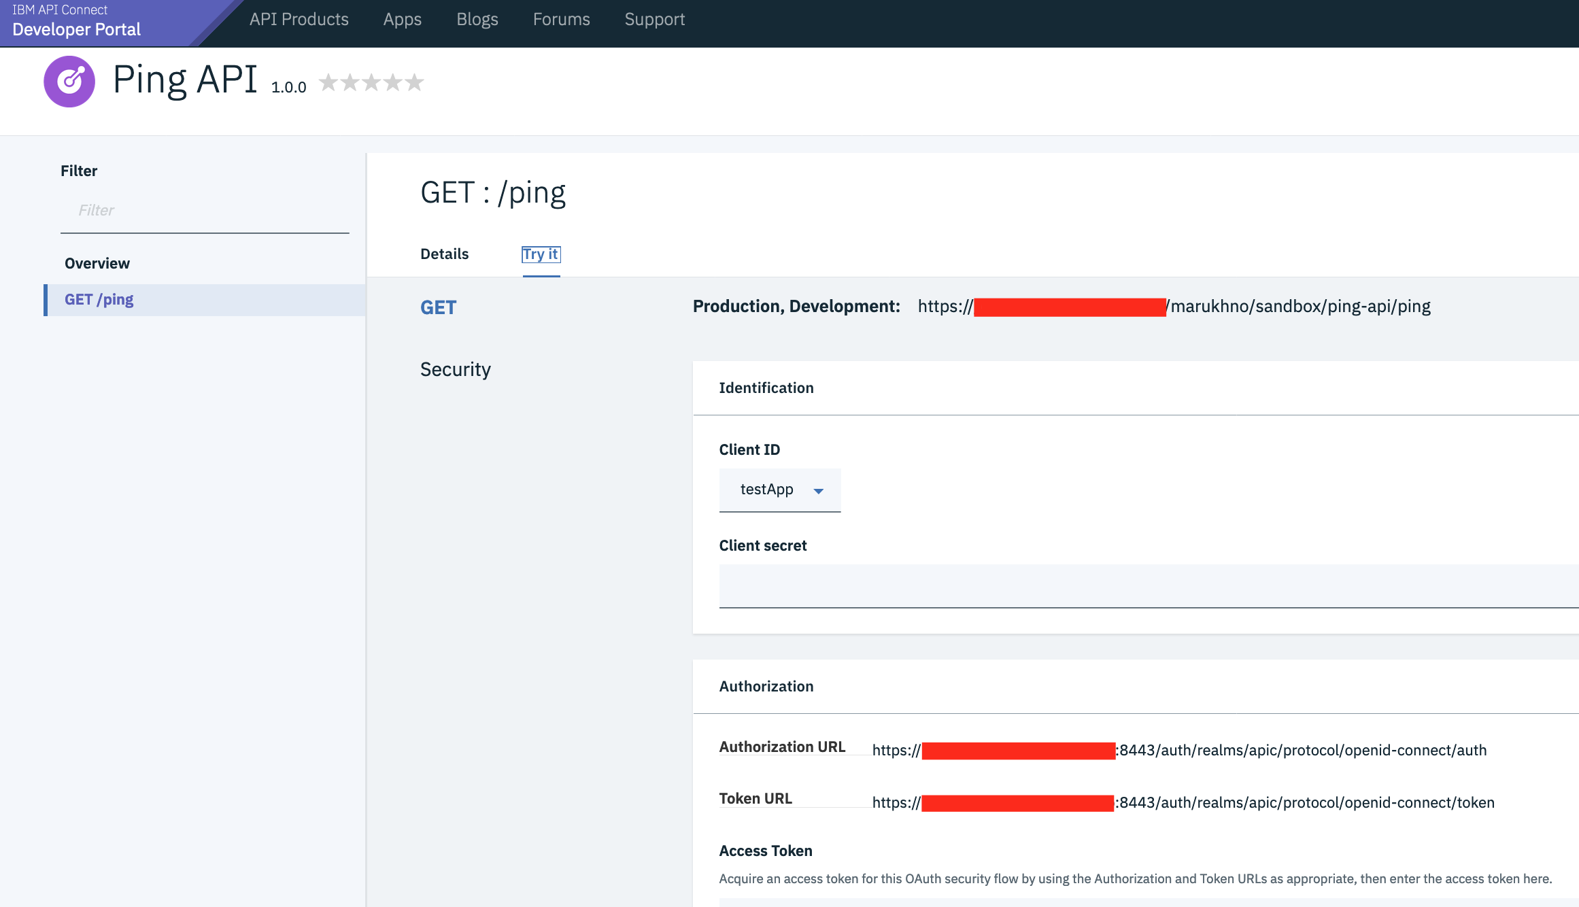Click the Token URL value text
This screenshot has height=907, width=1579.
point(1183,802)
